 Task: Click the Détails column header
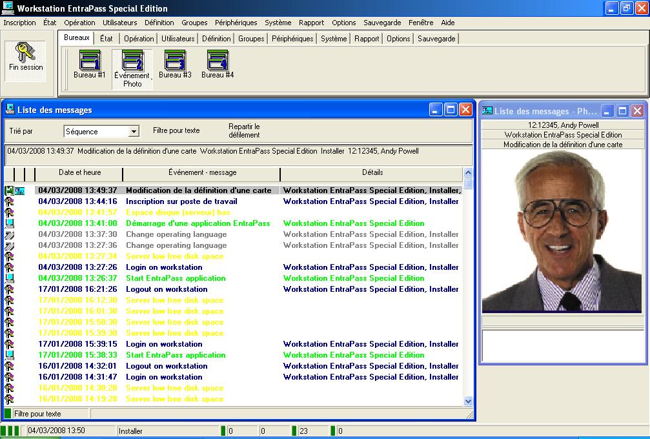(372, 172)
